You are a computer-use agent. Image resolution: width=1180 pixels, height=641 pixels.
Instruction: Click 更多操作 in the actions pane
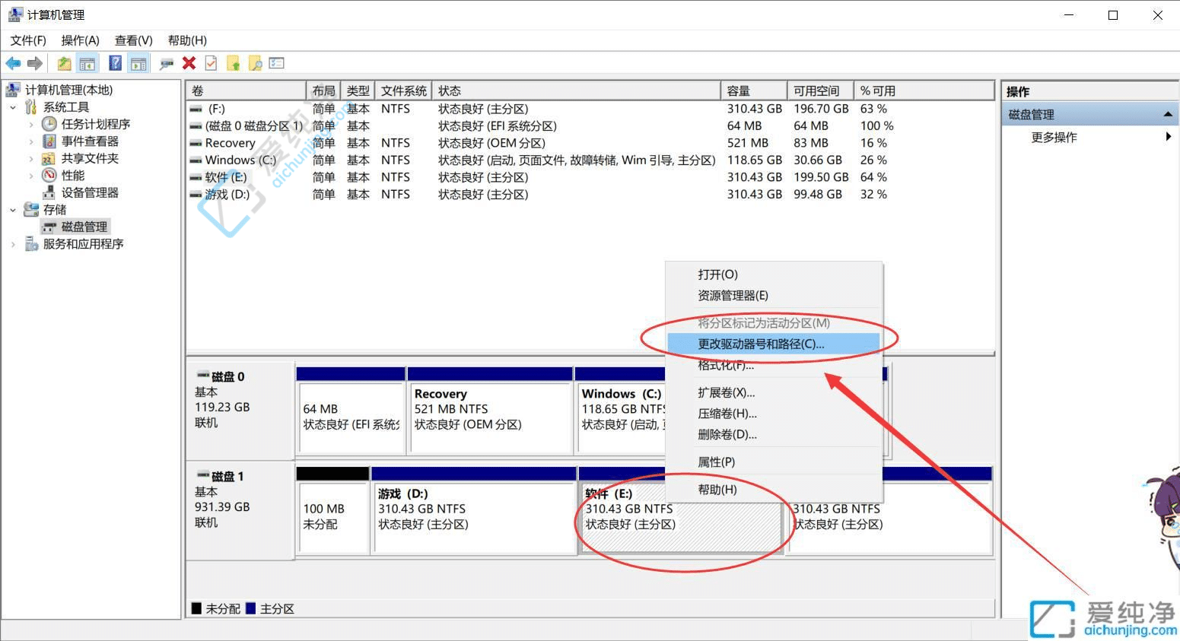[x=1054, y=138]
